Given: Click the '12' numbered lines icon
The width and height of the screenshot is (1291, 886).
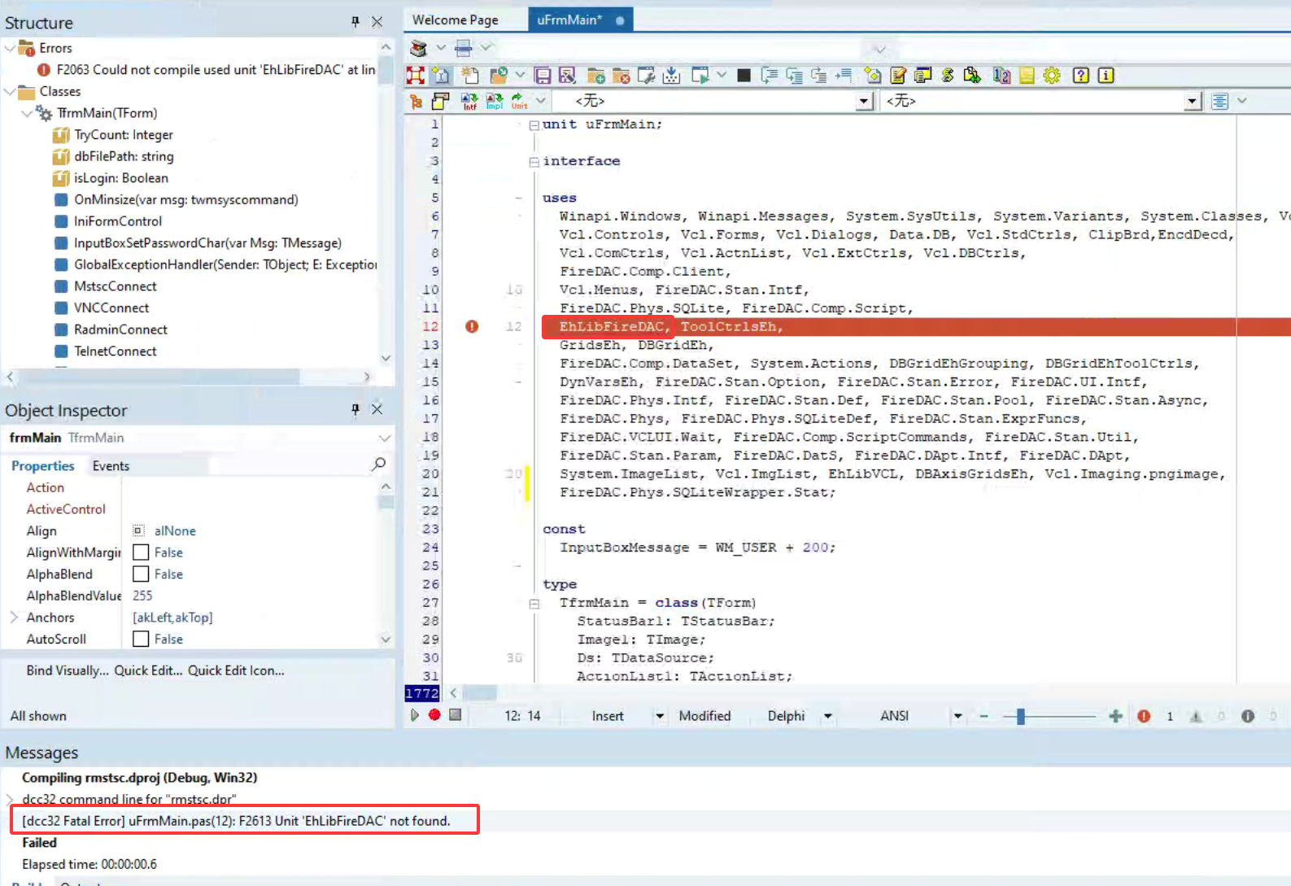Looking at the screenshot, I should (1001, 76).
